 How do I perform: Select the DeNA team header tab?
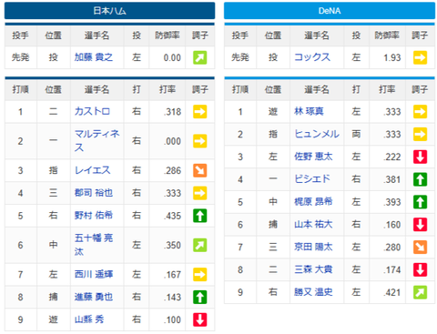tap(330, 11)
